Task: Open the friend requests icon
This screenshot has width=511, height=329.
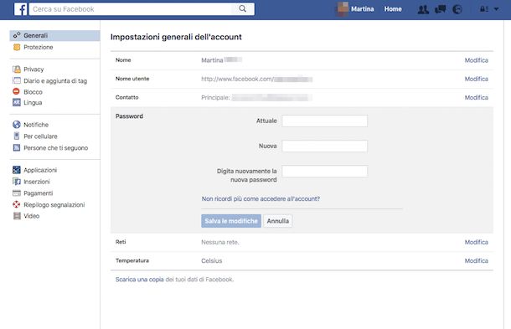Action: 423,9
